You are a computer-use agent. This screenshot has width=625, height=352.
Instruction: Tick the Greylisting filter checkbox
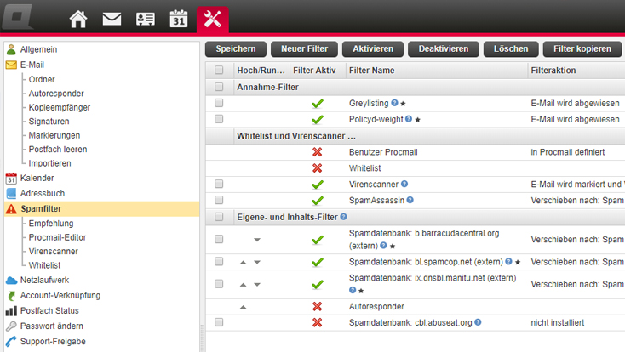[x=219, y=103]
